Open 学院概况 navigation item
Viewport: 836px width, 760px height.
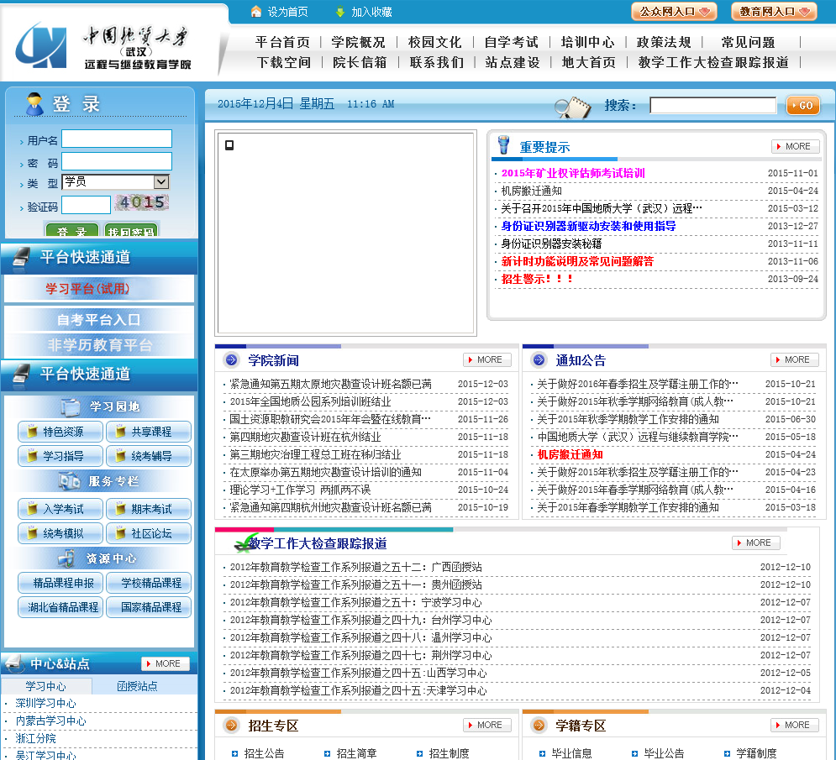pyautogui.click(x=358, y=42)
